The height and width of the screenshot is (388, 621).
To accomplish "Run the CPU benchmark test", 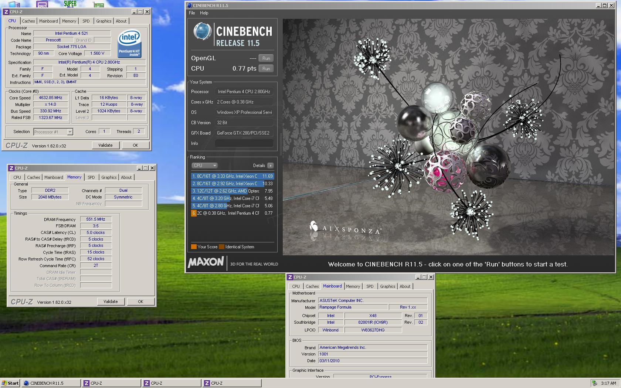I will pyautogui.click(x=266, y=69).
